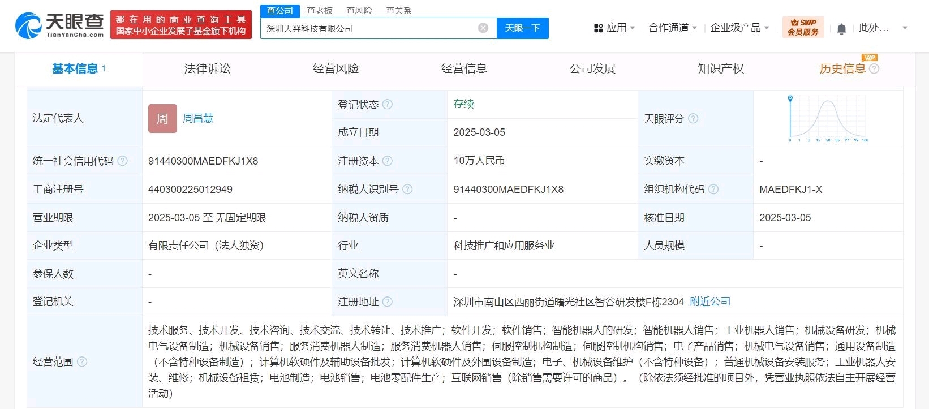Image resolution: width=929 pixels, height=409 pixels.
Task: Expand the 合作通道 dropdown
Action: point(672,28)
